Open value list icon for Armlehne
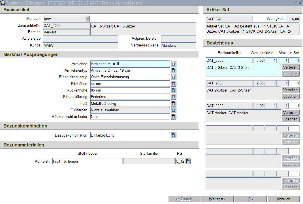 point(174,64)
